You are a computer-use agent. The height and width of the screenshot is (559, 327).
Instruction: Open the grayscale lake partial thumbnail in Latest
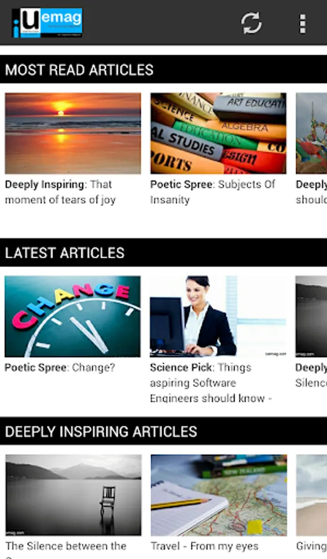pos(311,317)
